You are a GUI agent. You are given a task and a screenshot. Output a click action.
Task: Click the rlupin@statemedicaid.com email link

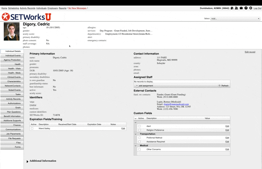click(176, 104)
